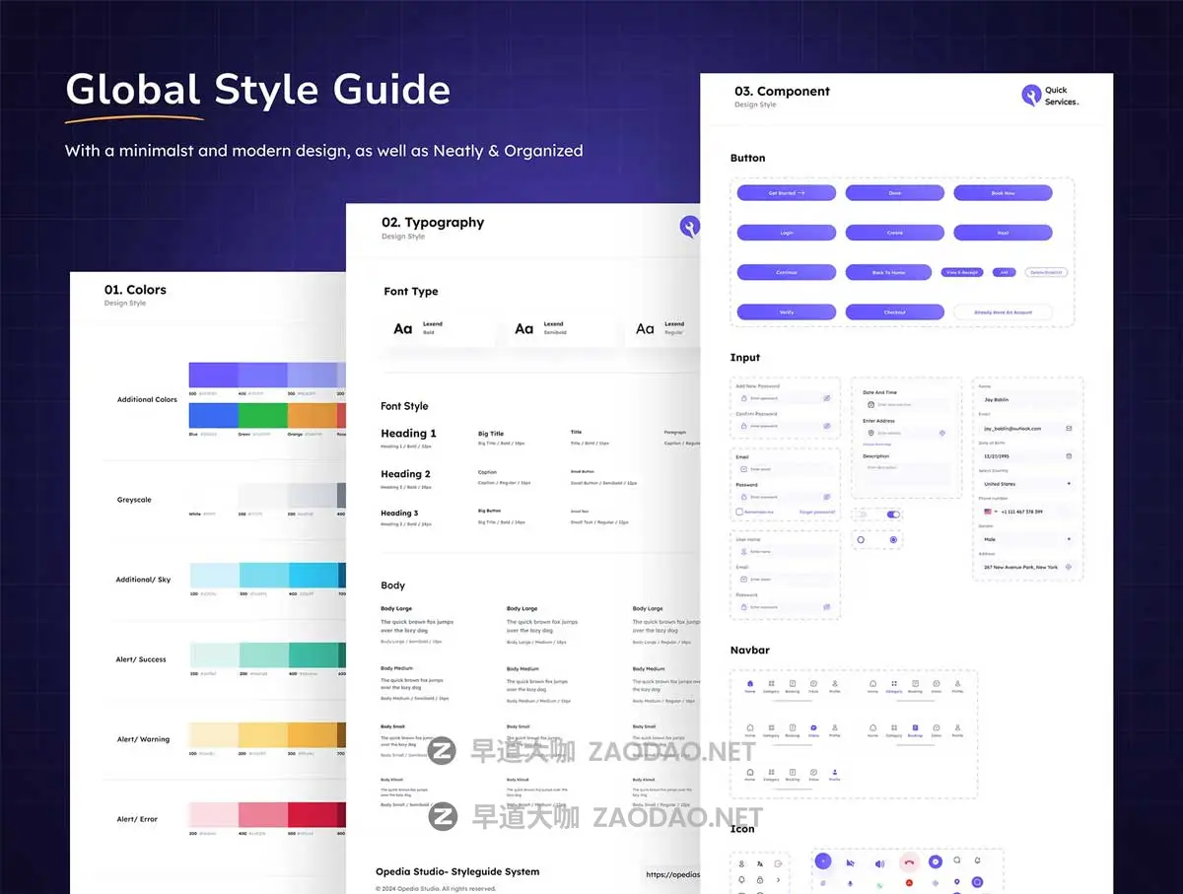Click the muted camera icon in Icon section
The image size is (1183, 894).
(852, 863)
